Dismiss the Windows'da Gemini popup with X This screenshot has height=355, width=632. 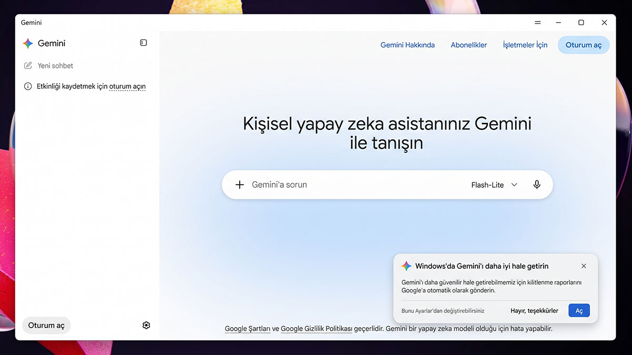tap(584, 266)
